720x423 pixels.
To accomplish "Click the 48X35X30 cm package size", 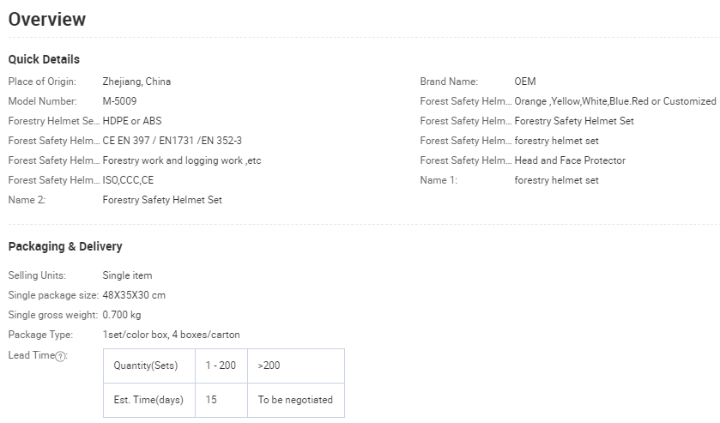I will pyautogui.click(x=134, y=295).
